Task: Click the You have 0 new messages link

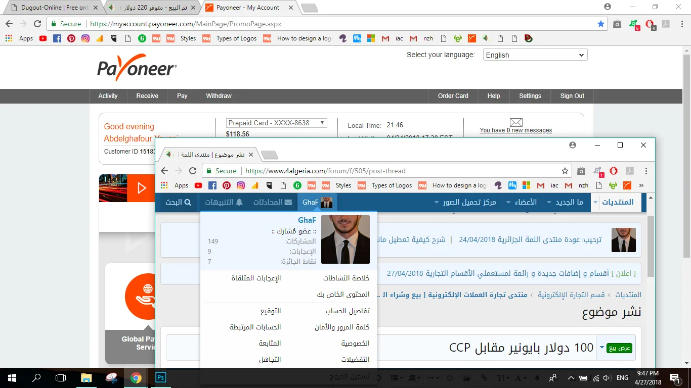Action: tap(515, 130)
